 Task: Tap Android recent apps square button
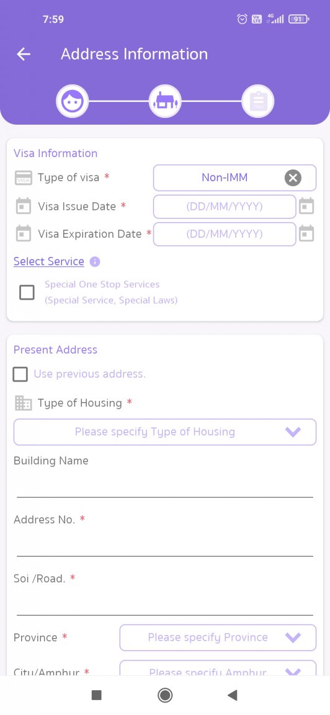[x=97, y=695]
